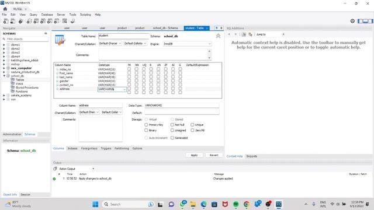The width and height of the screenshot is (374, 210).
Task: Open Spotify from the taskbar
Action: (x=236, y=204)
